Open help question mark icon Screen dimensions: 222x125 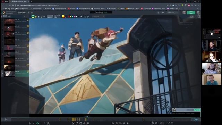coord(172,123)
